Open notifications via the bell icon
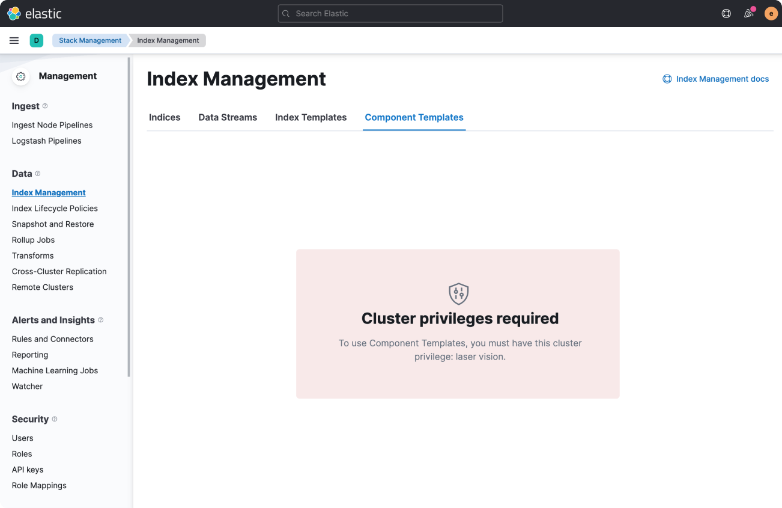The height and width of the screenshot is (508, 782). (x=748, y=13)
